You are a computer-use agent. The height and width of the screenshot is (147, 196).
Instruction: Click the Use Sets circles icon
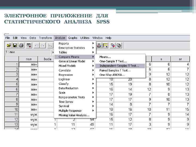point(119,45)
